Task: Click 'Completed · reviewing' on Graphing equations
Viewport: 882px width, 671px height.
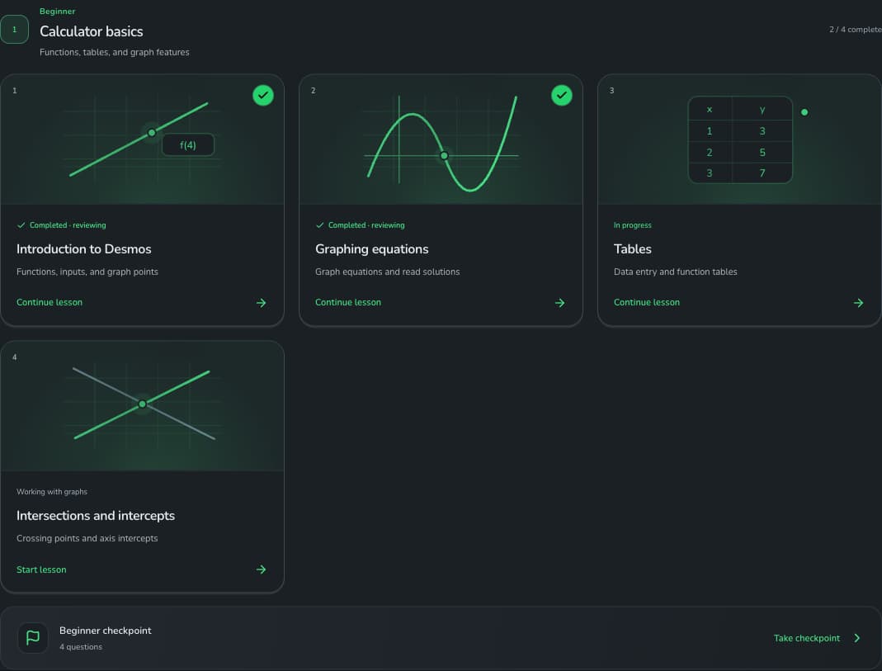Action: [366, 225]
